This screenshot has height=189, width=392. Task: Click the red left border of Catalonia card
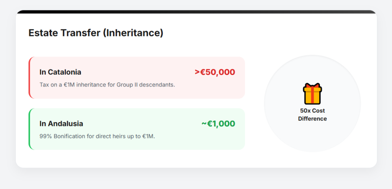point(29,78)
